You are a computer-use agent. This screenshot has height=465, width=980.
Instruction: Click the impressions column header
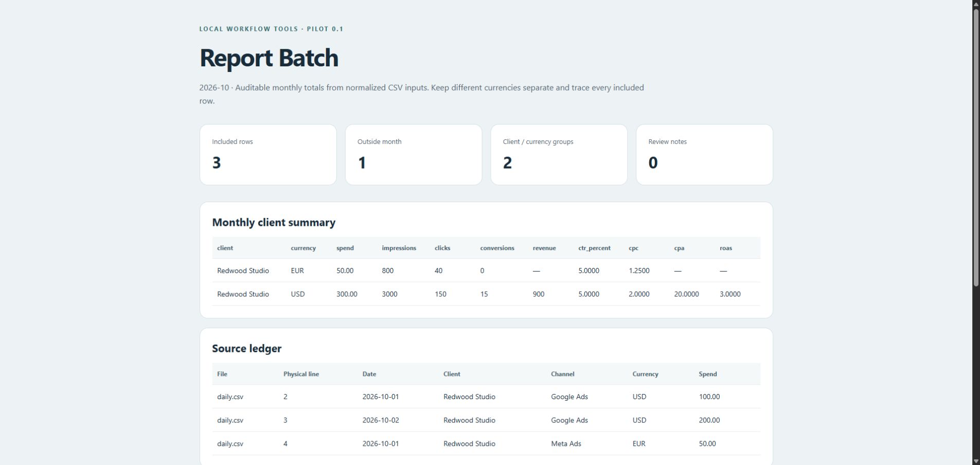pyautogui.click(x=399, y=248)
